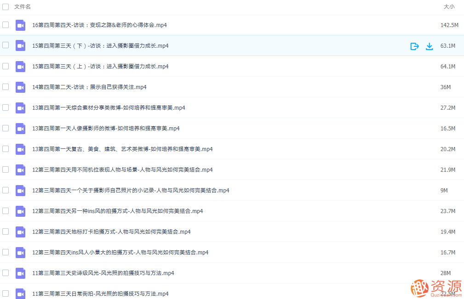
Task: Check the checkbox for 16第四周第四天-访谈 file
Action: pyautogui.click(x=5, y=25)
